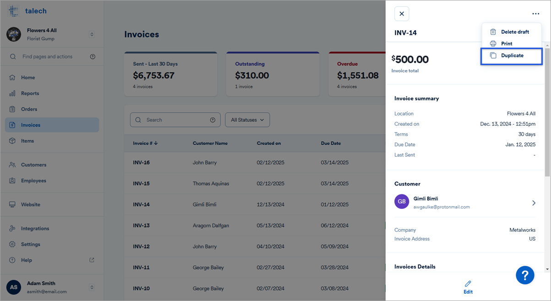Click the Flowers 4 All store avatar
This screenshot has height=301, width=551.
tap(14, 34)
